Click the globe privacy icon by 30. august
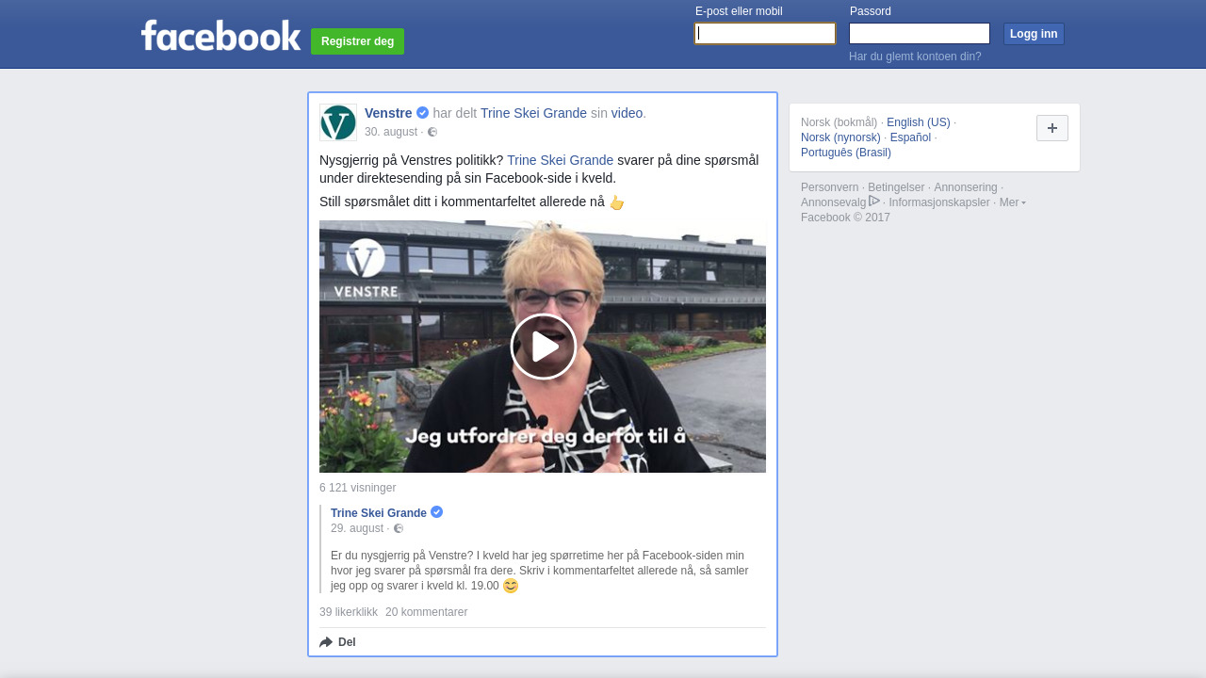The height and width of the screenshot is (678, 1206). click(432, 132)
